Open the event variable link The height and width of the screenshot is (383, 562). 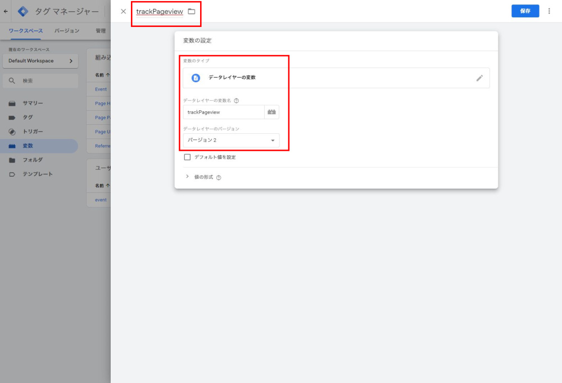coord(101,200)
